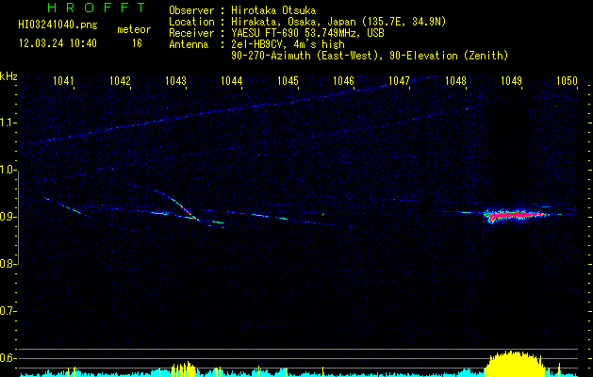Click the large yellow signal-strength hump at bottom

[515, 364]
